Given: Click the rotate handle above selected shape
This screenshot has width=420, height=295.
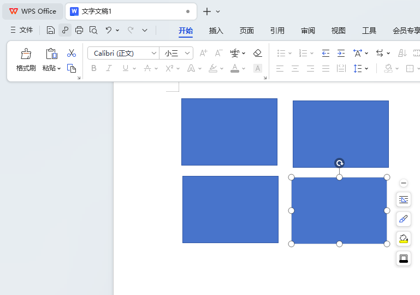Looking at the screenshot, I should (339, 163).
